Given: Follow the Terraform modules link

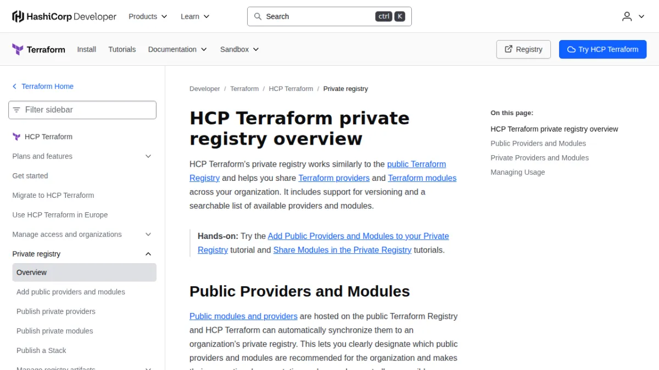Looking at the screenshot, I should 422,178.
